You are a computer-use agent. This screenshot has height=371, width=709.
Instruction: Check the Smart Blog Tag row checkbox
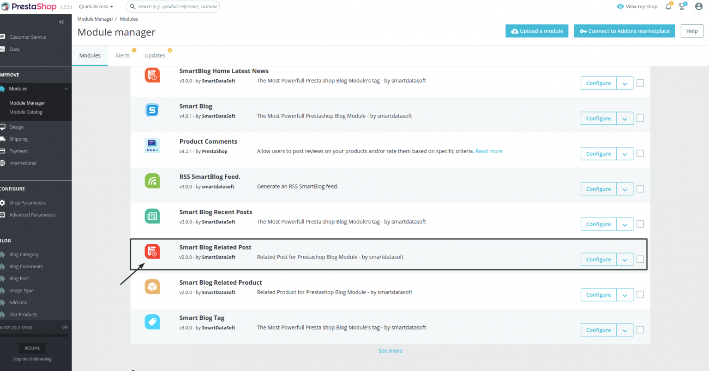tap(640, 330)
